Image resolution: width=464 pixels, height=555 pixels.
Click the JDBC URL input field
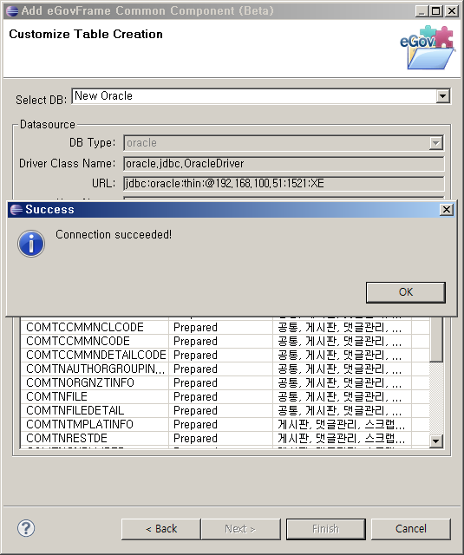point(284,183)
